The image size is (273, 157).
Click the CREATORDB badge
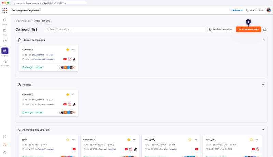click(x=236, y=10)
